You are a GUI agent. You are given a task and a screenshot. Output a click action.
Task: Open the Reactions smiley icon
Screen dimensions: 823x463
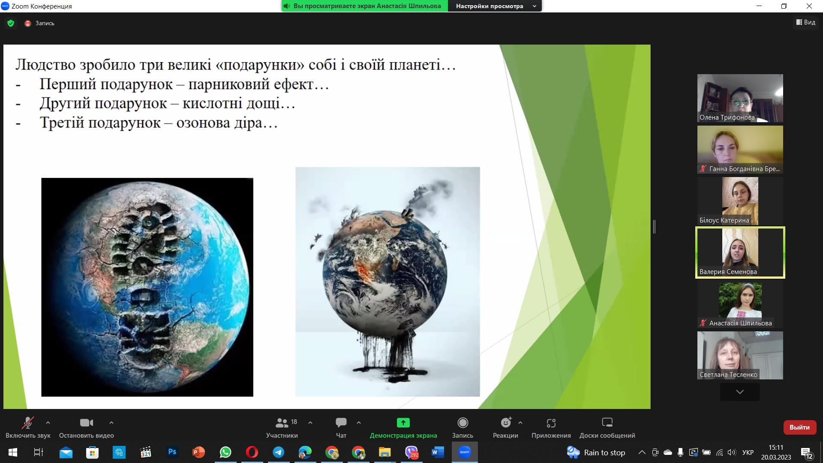coord(506,423)
